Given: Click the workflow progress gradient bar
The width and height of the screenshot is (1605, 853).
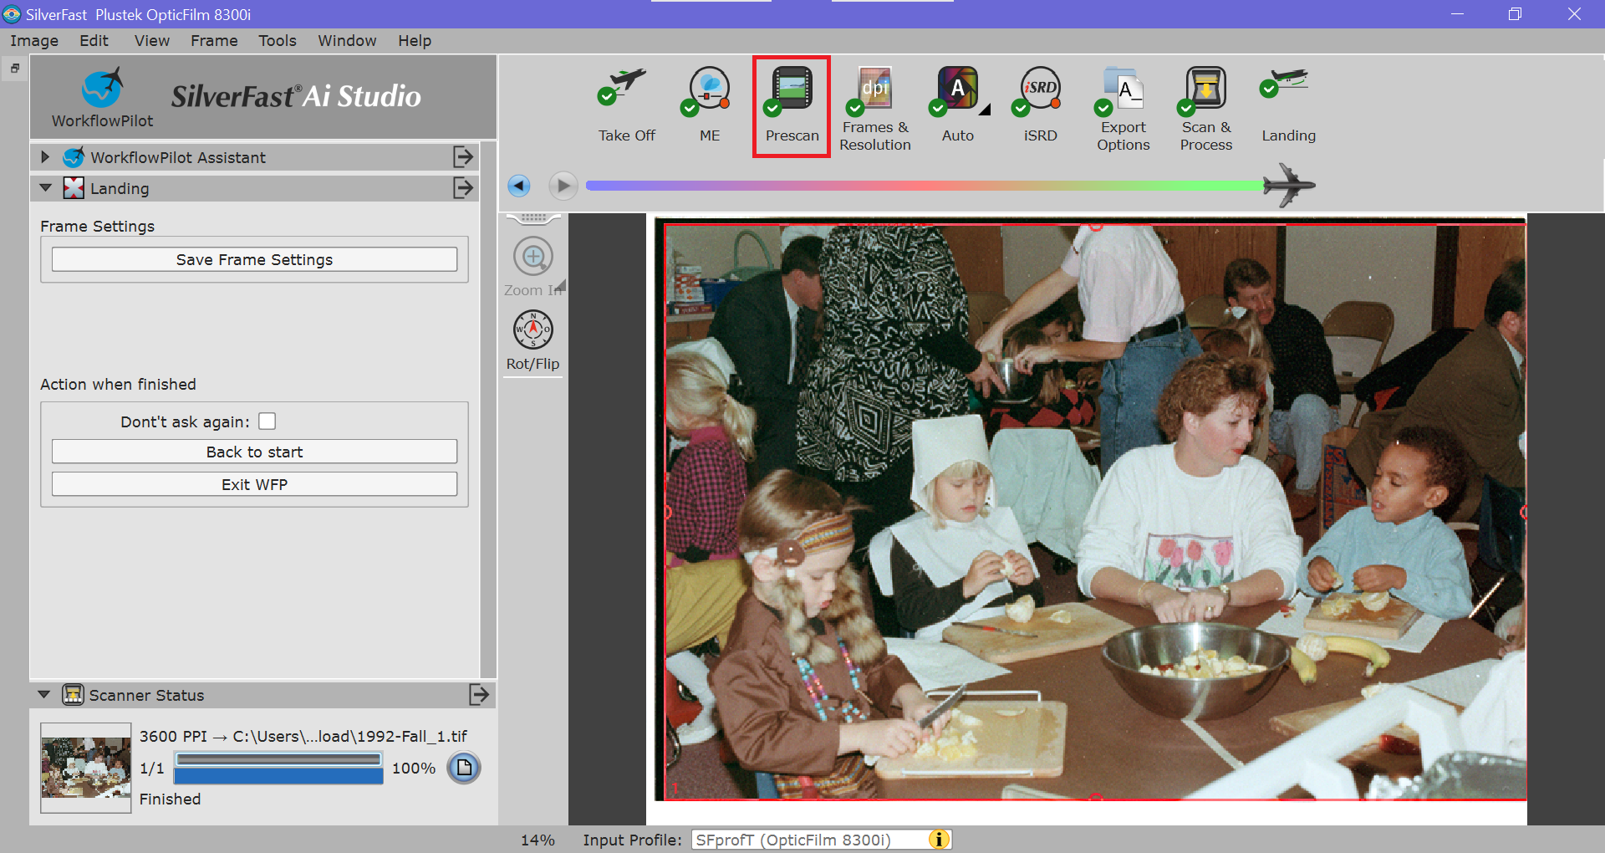Looking at the screenshot, I should click(x=924, y=186).
